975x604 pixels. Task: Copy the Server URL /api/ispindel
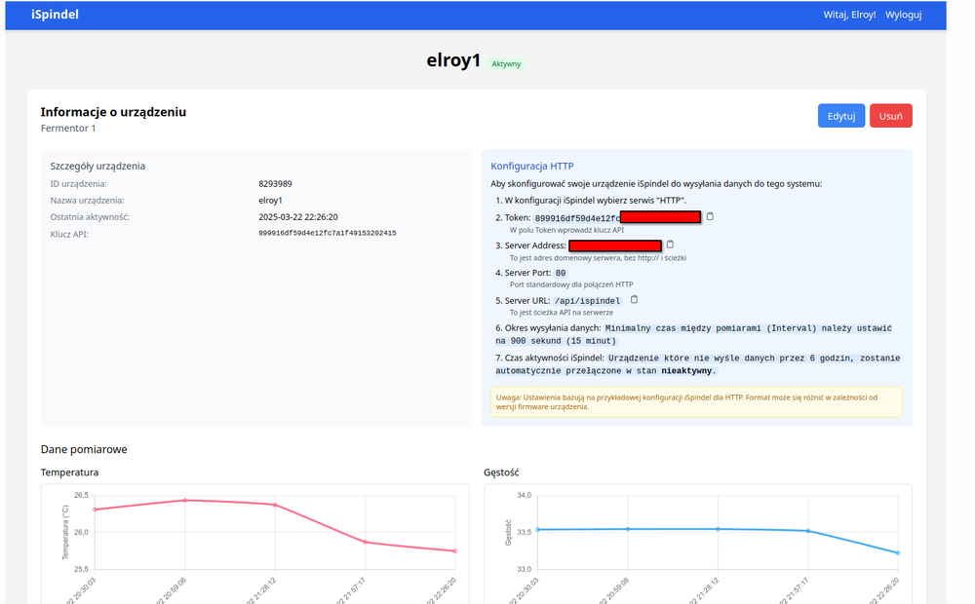tap(635, 300)
